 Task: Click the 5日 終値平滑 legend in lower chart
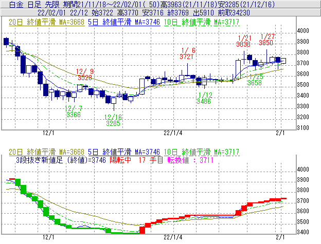[x=124, y=152]
